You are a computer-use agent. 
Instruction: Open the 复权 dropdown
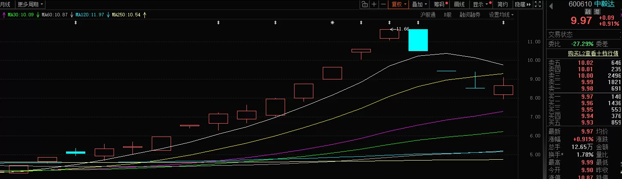pyautogui.click(x=398, y=4)
